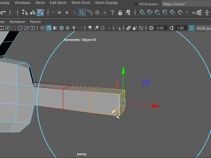Click the Snap to points magnet icon

click(158, 13)
